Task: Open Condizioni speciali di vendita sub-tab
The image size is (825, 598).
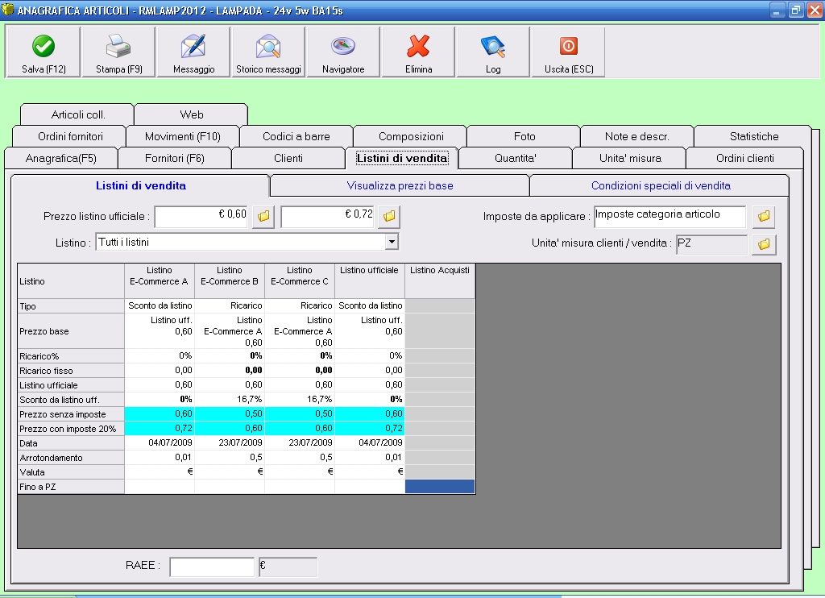Action: 660,185
